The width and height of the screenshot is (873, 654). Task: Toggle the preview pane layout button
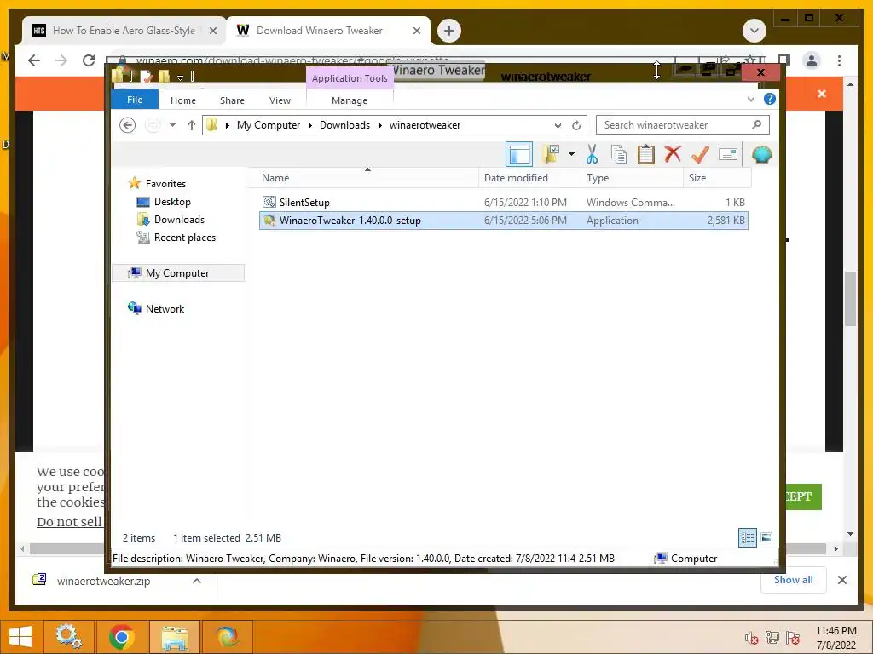point(519,154)
